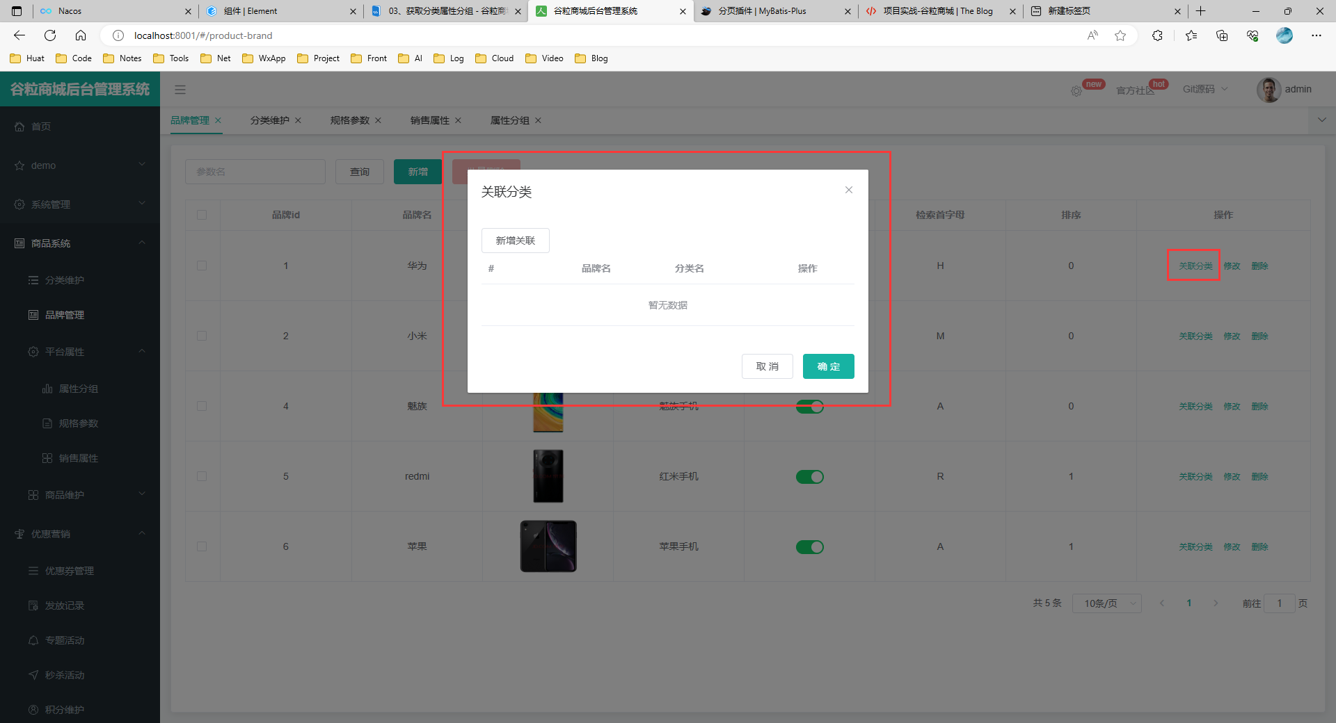Expand the Git源码 dropdown menu

1205,89
